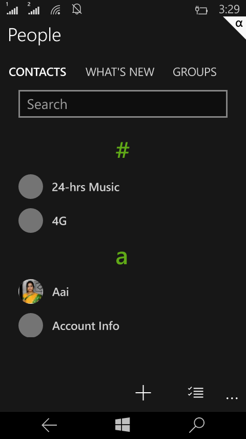Open the # letter jump list
The height and width of the screenshot is (439, 246).
tap(122, 150)
